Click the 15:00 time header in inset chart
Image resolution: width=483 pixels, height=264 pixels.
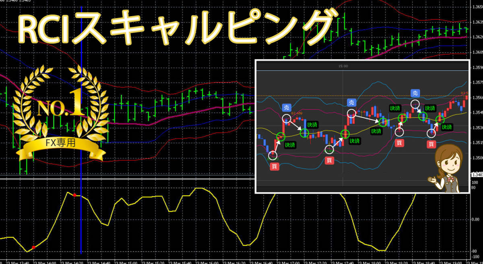[x=343, y=66]
